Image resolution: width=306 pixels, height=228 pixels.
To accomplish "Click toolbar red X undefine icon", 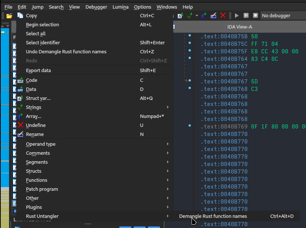I will (x=223, y=15).
